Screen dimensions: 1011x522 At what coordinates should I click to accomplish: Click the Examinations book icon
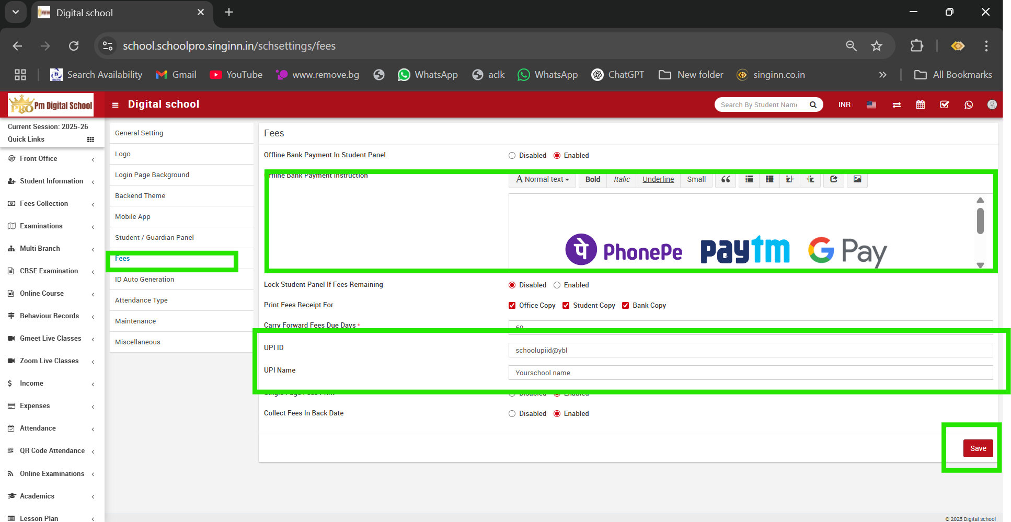click(x=12, y=226)
